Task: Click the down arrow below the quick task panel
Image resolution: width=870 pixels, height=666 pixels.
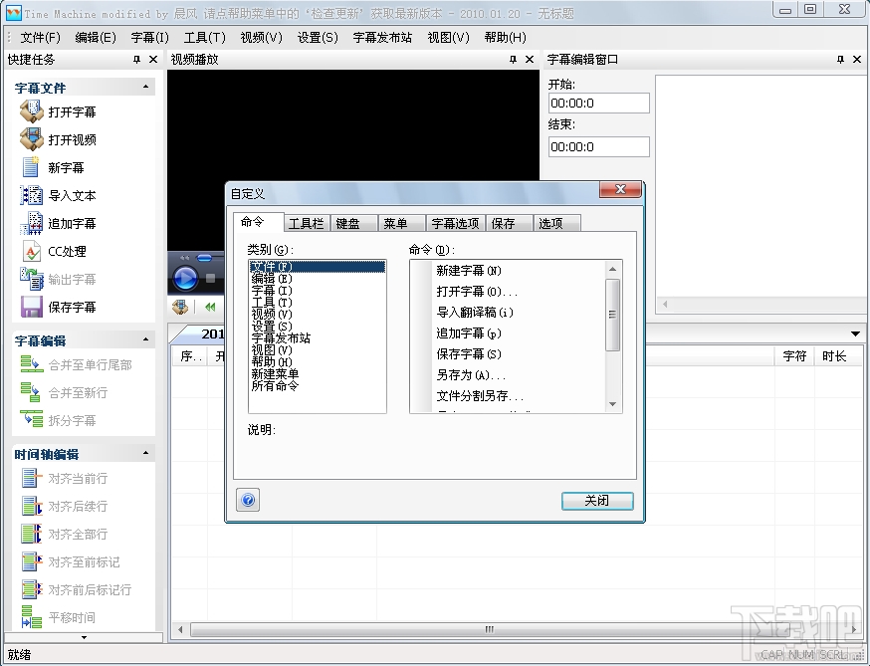Action: pos(84,637)
